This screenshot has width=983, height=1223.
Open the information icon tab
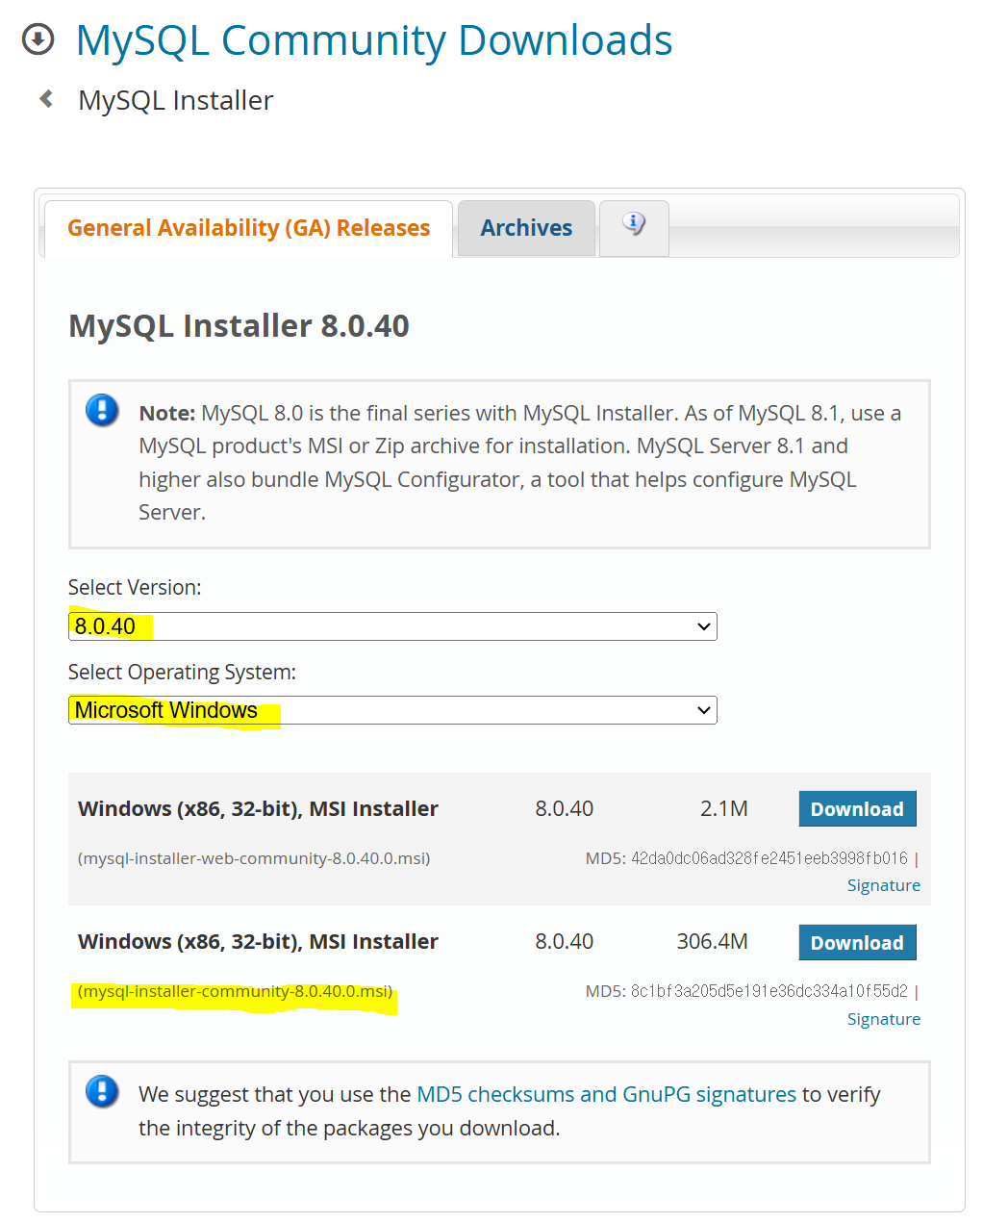[634, 228]
